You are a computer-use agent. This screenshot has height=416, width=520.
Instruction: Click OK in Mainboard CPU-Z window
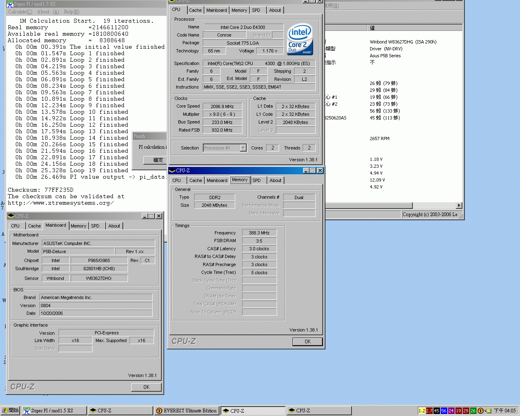[x=146, y=387]
